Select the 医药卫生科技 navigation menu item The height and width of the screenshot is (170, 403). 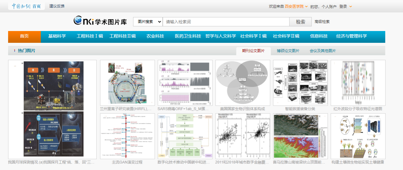click(x=188, y=36)
